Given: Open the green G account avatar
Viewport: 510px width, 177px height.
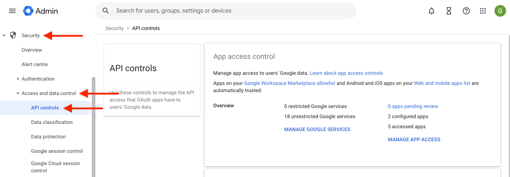Looking at the screenshot, I should point(500,11).
